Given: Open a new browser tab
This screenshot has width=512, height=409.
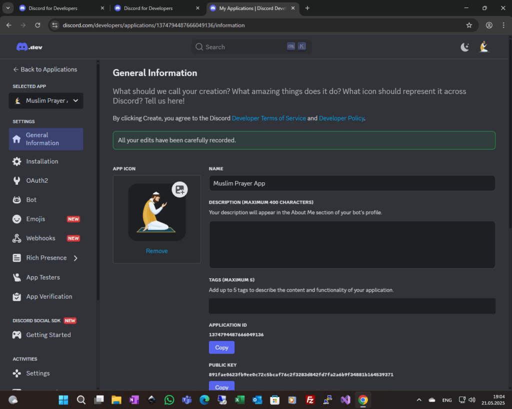Looking at the screenshot, I should tap(307, 8).
